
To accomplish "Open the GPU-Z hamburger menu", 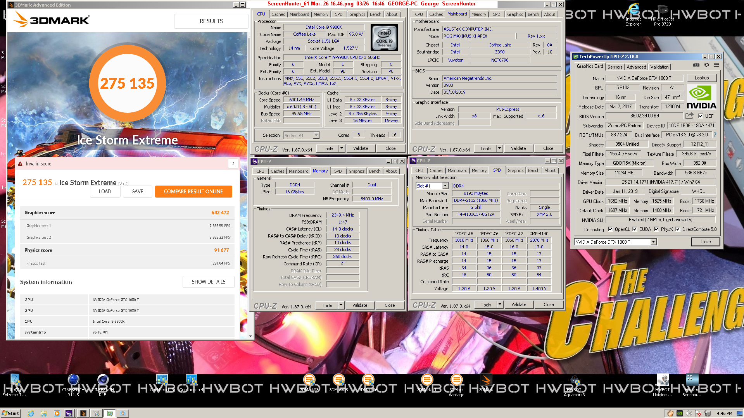I will [x=716, y=65].
